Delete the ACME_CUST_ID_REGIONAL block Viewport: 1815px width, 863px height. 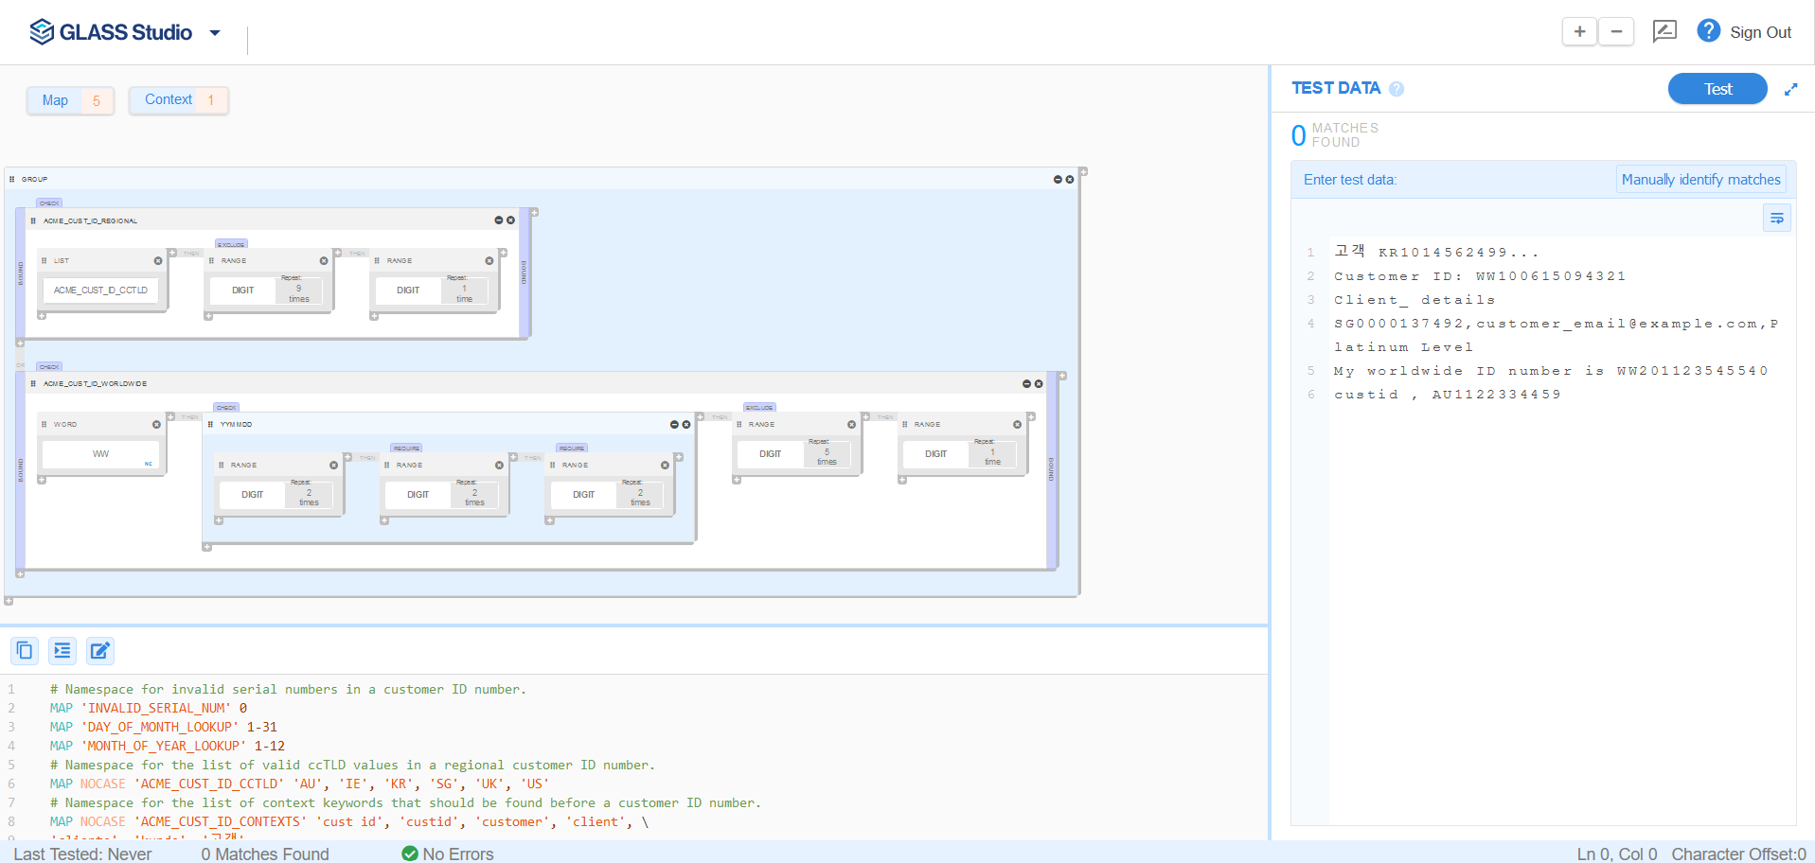pos(510,220)
